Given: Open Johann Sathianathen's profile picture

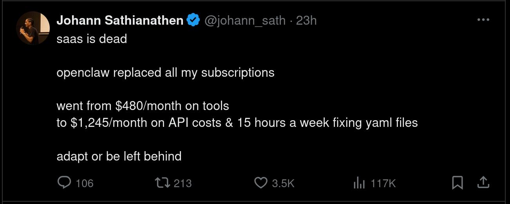Looking at the screenshot, I should [x=33, y=28].
